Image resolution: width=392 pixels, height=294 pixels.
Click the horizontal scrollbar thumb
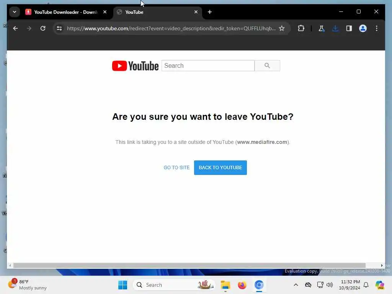(x=189, y=266)
